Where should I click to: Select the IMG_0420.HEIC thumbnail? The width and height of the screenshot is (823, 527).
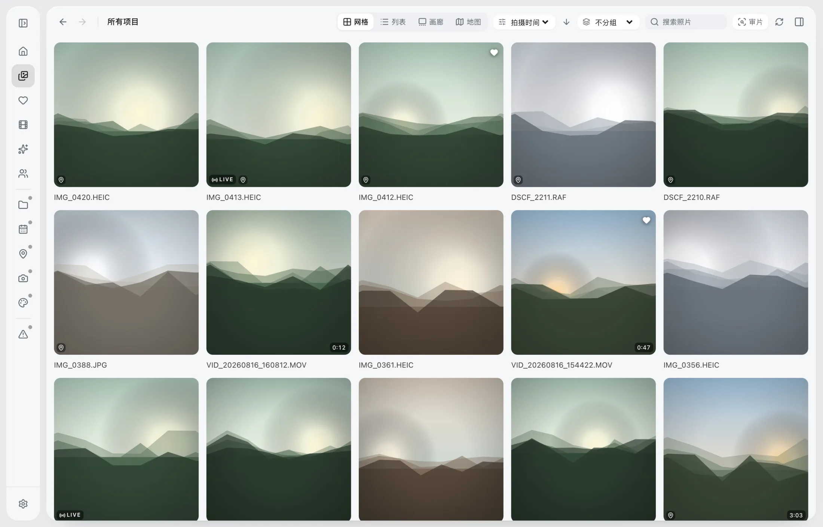click(x=126, y=114)
